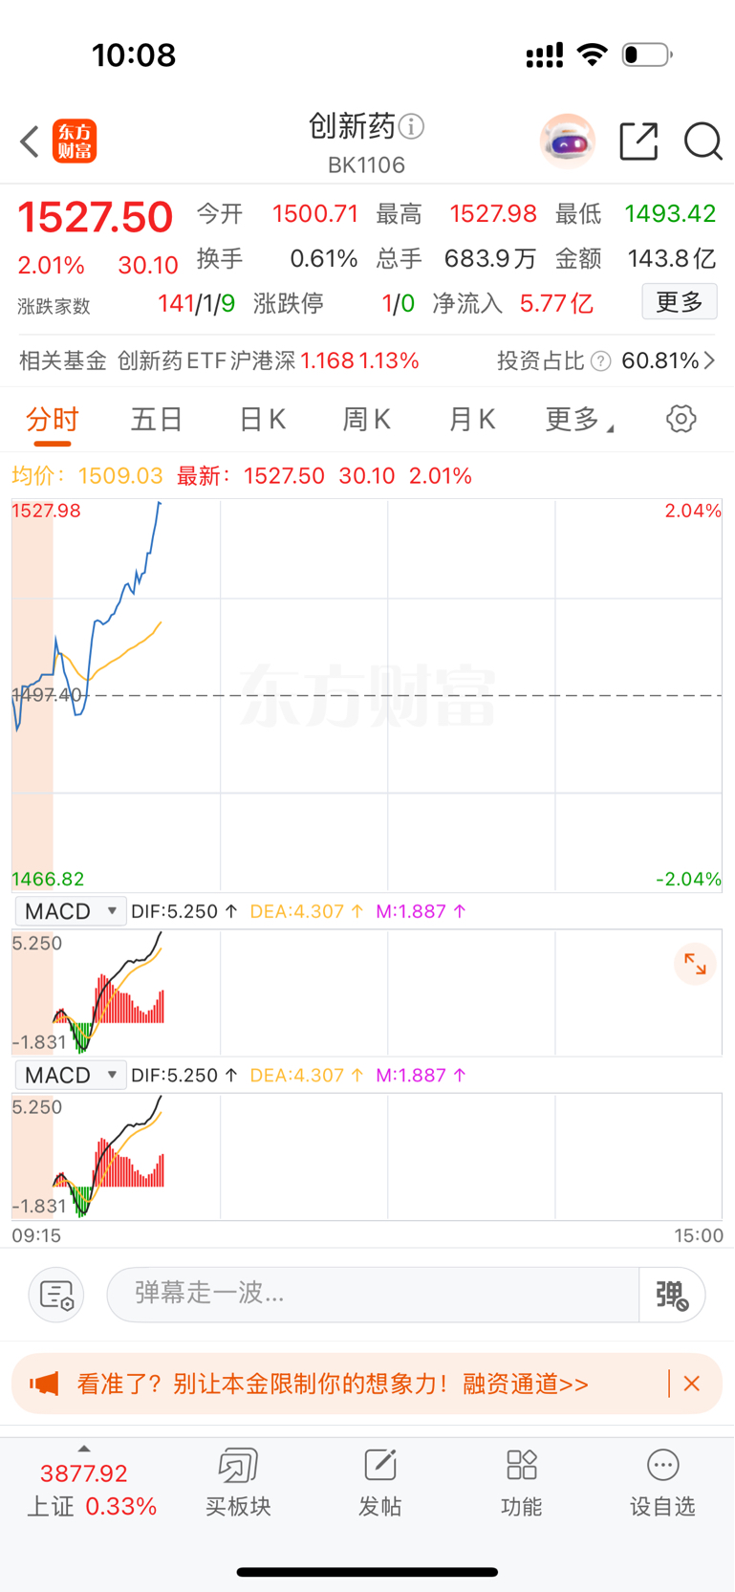Open first MACD indicator dropdown

pos(71,911)
